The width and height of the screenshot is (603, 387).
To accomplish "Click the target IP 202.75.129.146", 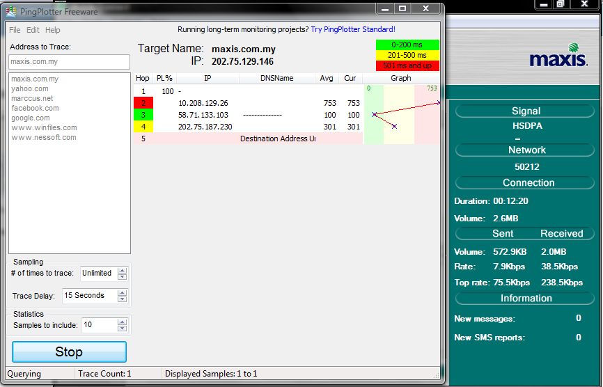I will click(242, 61).
